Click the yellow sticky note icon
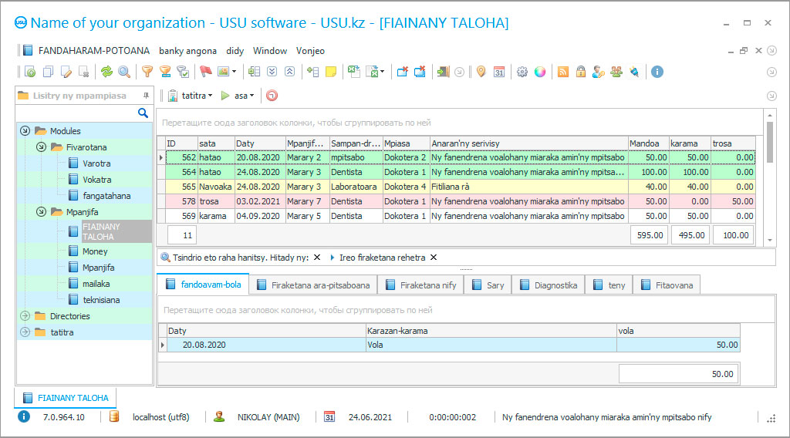Image resolution: width=790 pixels, height=438 pixels. 331,72
